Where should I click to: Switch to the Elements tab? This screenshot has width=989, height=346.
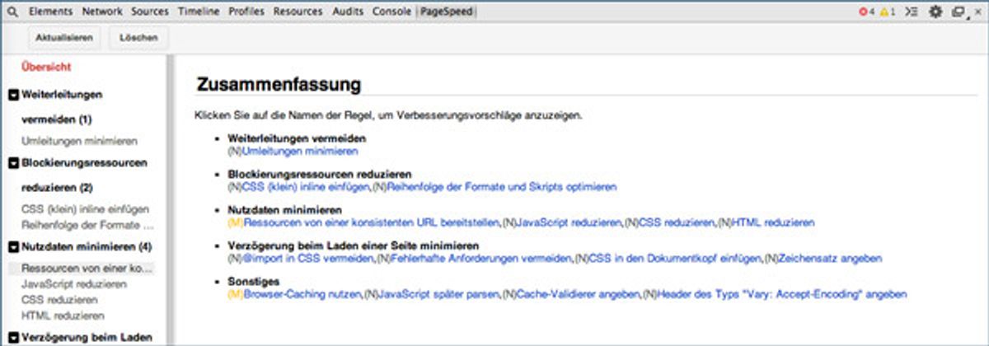click(50, 12)
